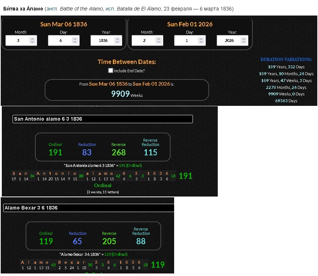Click '189 Years, 10 Months, 26 Days' variation

(286, 74)
